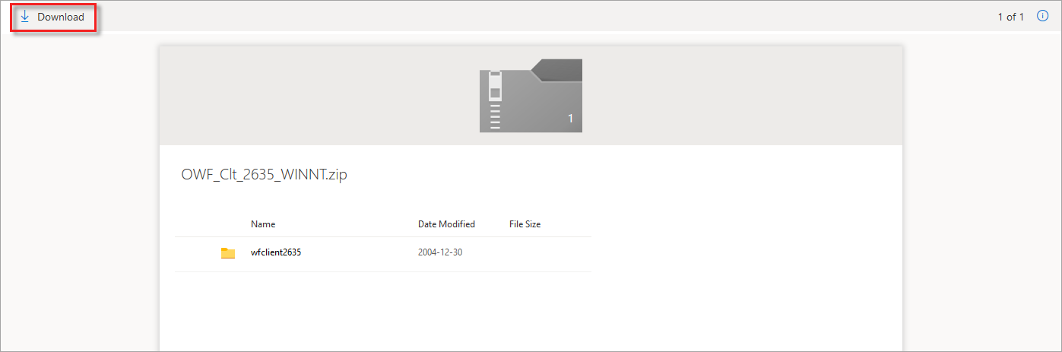Click the dark tab of the archive icon

(x=556, y=70)
